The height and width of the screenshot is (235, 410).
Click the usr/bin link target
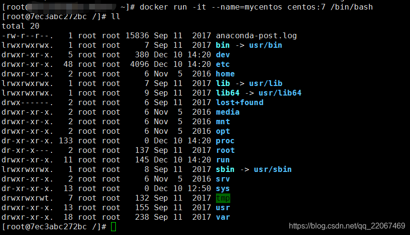266,45
